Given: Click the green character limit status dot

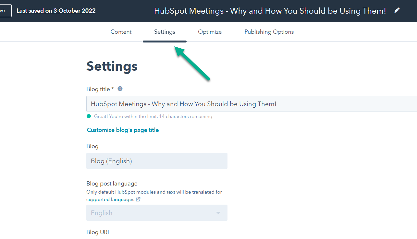Looking at the screenshot, I should click(x=89, y=116).
